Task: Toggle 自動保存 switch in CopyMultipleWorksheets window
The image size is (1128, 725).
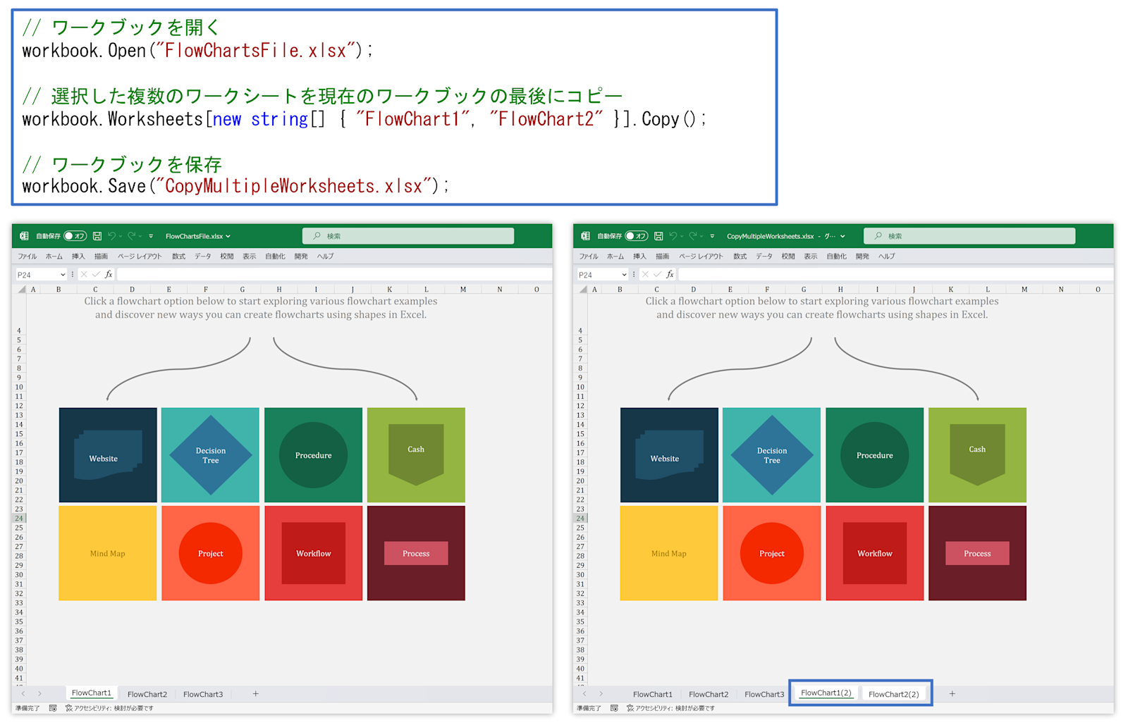Action: 636,236
